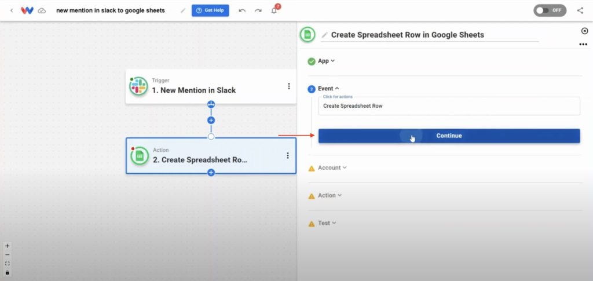Click the Slack icon on the trigger
593x281 pixels.
138,86
